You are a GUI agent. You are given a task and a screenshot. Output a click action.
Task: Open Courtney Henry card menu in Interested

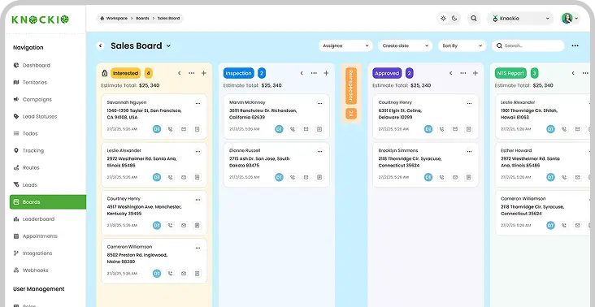pos(198,199)
